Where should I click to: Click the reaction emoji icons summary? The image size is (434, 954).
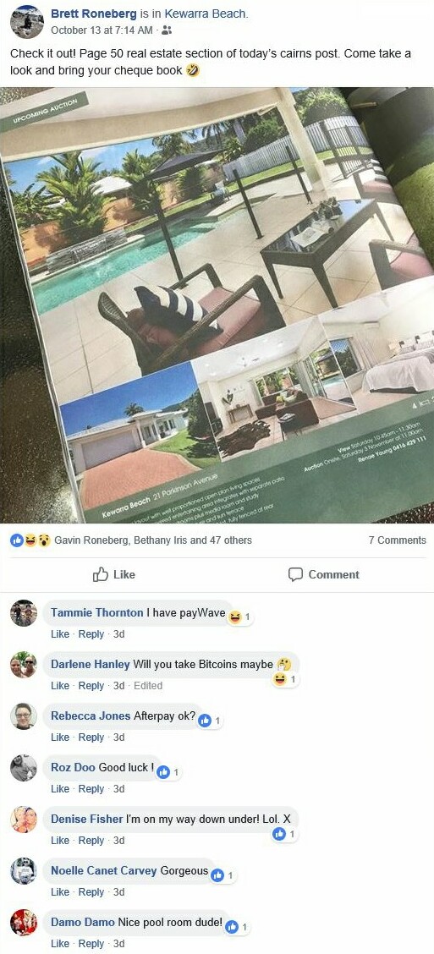(30, 540)
